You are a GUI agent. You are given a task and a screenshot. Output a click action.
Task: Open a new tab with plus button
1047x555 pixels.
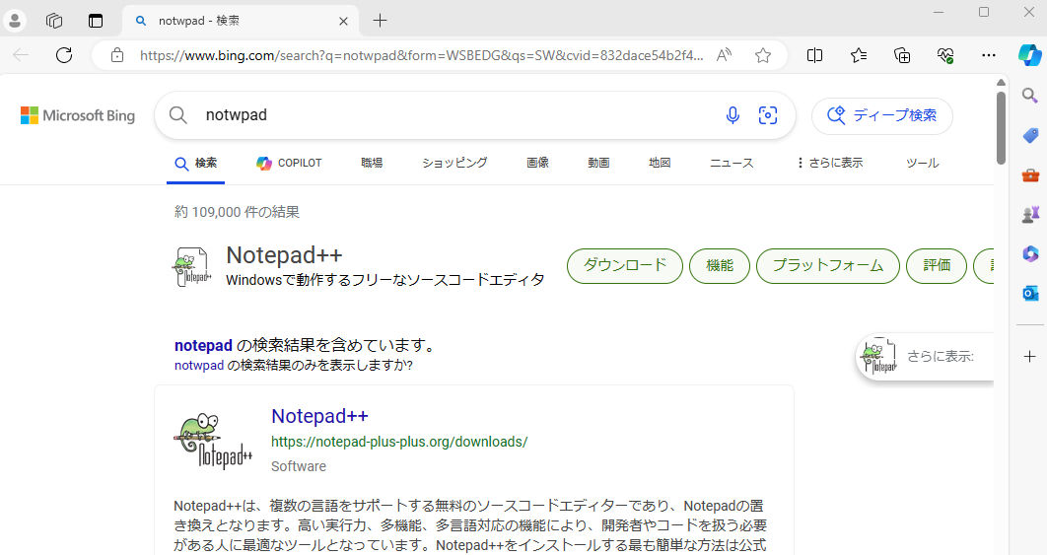[x=380, y=21]
